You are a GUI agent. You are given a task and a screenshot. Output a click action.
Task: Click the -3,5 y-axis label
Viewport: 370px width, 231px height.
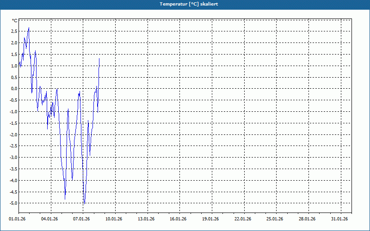[13, 169]
